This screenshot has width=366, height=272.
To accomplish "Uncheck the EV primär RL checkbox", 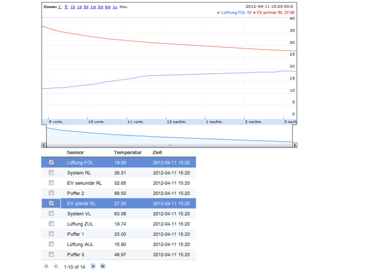I will tap(51, 203).
